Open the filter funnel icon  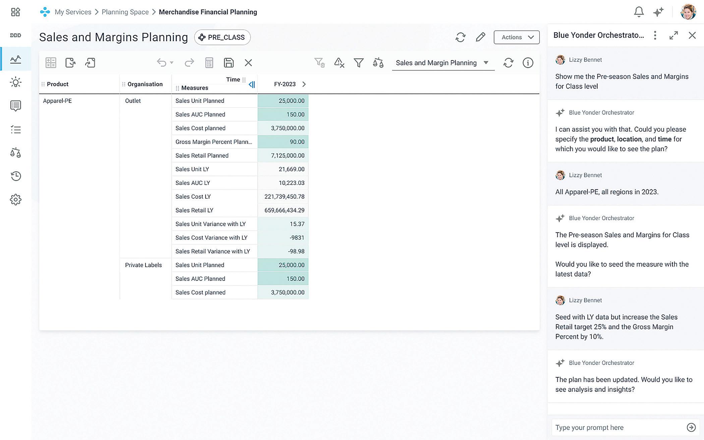coord(358,63)
